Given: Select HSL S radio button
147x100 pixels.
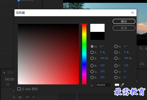Looking at the screenshot, I should click(x=116, y=52).
